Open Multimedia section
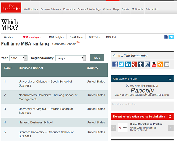The height and width of the screenshot is (141, 177). [137, 9]
